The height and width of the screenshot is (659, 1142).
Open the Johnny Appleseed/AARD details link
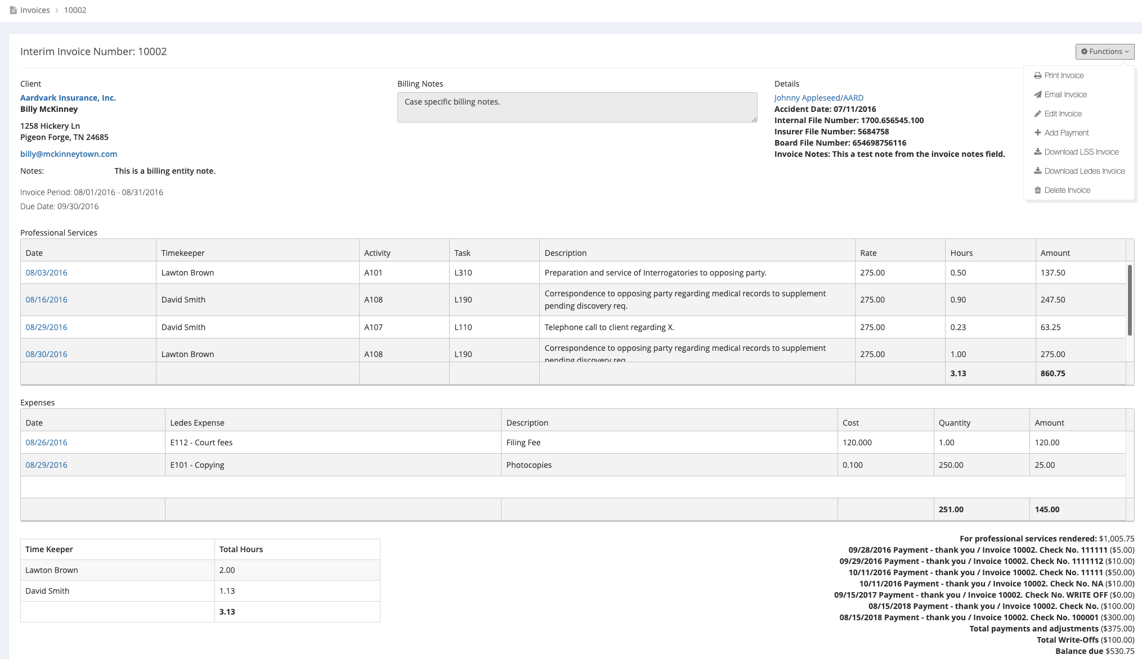point(818,98)
